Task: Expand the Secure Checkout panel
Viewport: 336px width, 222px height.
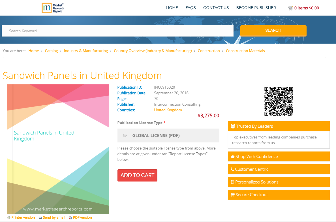Action: click(x=279, y=195)
